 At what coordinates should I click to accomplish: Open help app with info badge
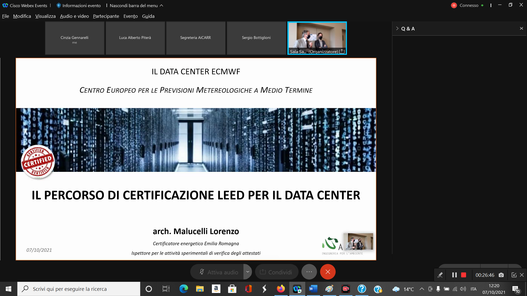378,289
